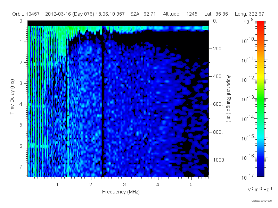Viewport: 278px width, 208px height.
Task: Click the ionogram spectrogram plot area
Action: (x=118, y=99)
